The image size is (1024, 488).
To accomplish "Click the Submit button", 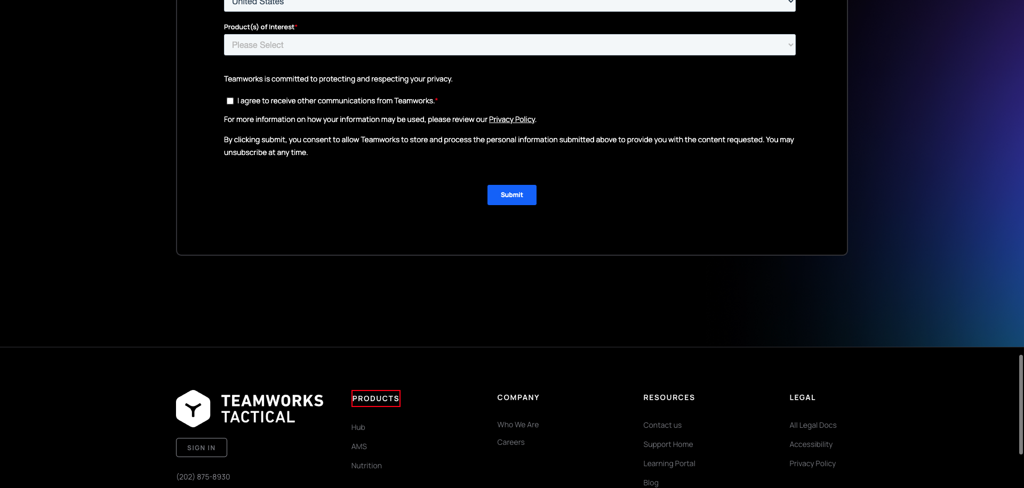I will [x=511, y=194].
